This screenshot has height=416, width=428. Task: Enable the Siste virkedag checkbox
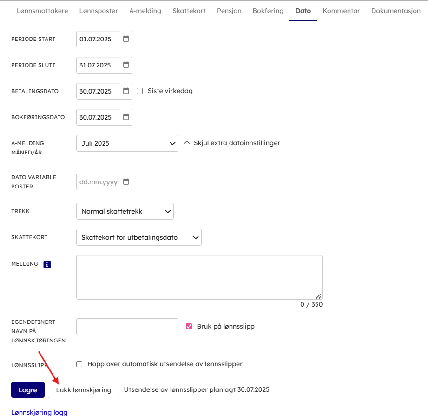(x=139, y=91)
